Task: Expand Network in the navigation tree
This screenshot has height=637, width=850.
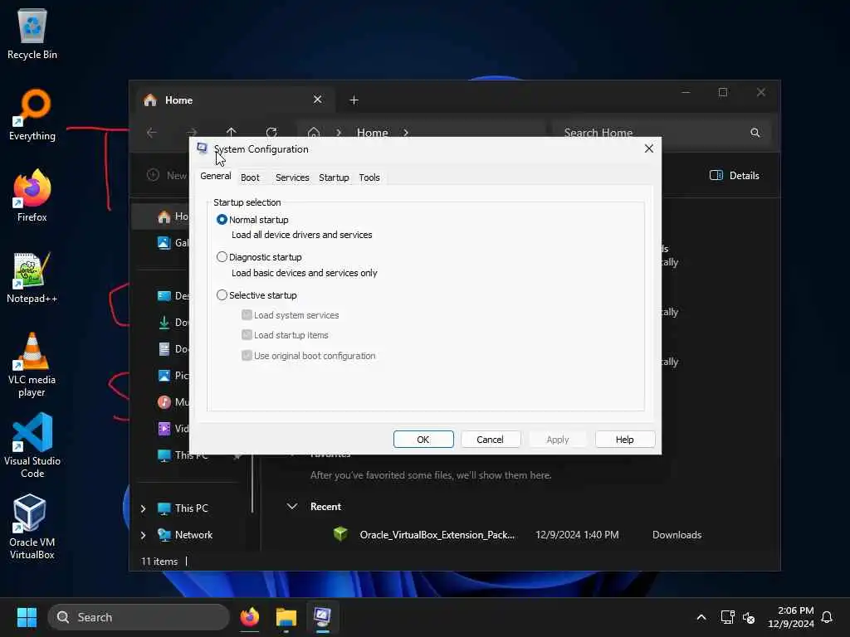Action: (143, 535)
